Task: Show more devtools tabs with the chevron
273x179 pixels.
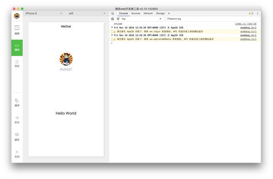Action: 169,13
